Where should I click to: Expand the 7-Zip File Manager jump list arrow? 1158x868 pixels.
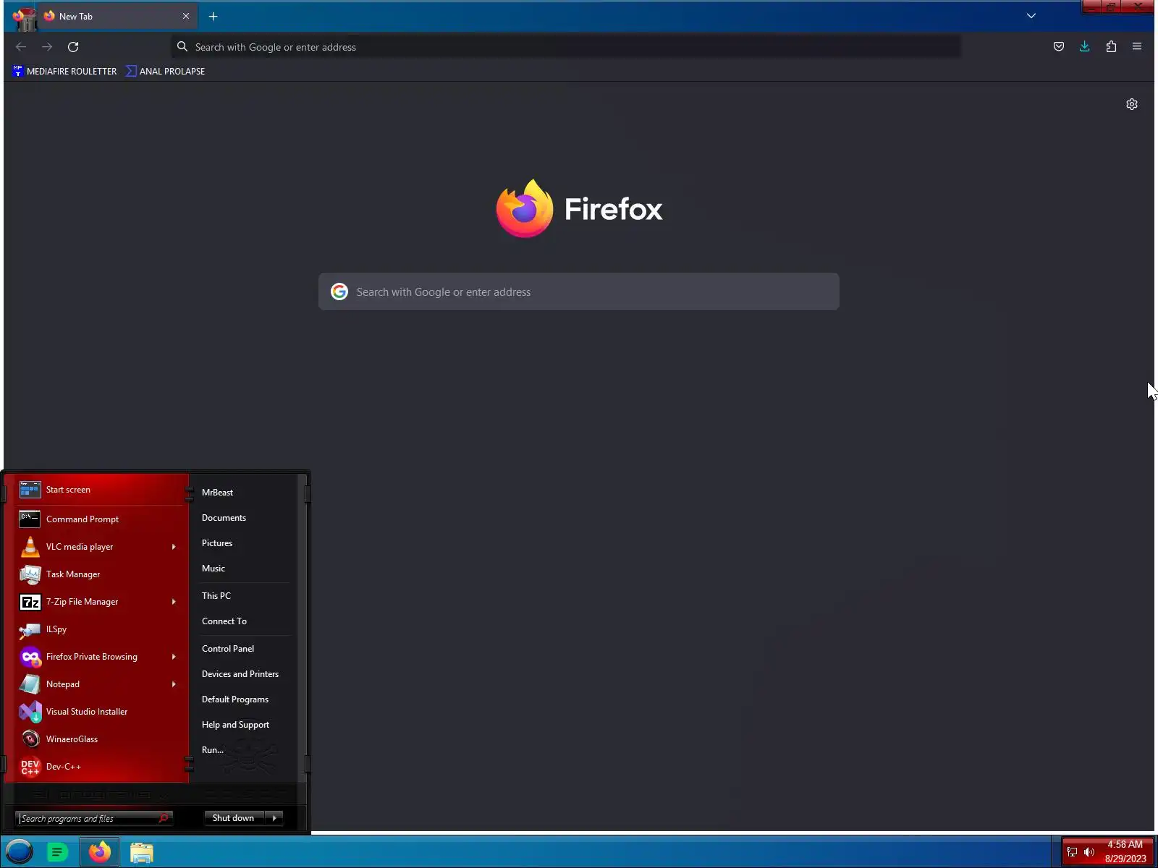[x=174, y=602]
